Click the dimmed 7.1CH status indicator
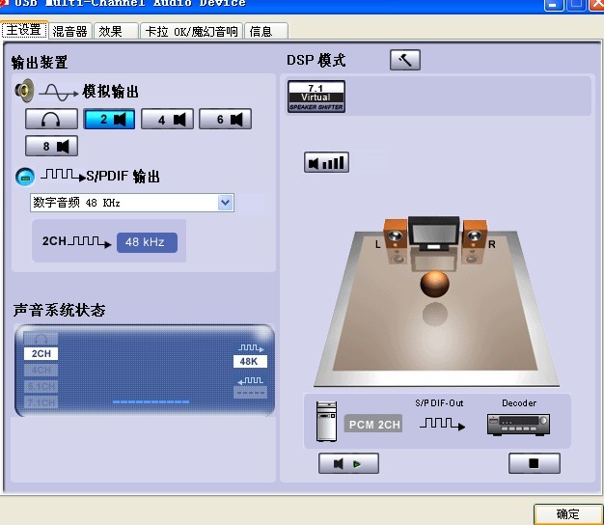Viewport: 604px width, 525px height. 41,402
